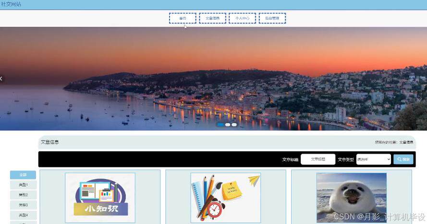Image resolution: width=427 pixels, height=224 pixels.
Task: Select the second carousel indicator dot
Action: click(x=228, y=124)
